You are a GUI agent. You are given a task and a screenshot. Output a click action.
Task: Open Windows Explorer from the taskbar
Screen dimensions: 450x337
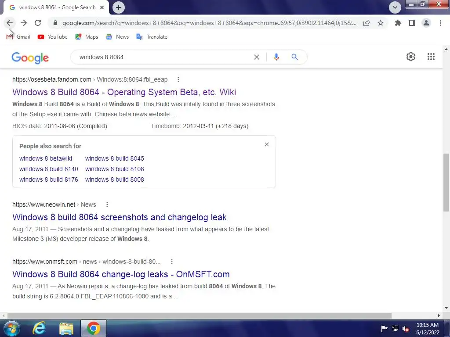click(x=66, y=328)
